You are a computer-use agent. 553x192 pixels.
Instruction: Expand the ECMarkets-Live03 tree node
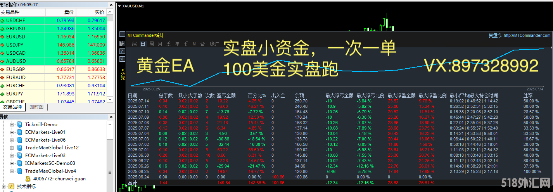click(12, 156)
